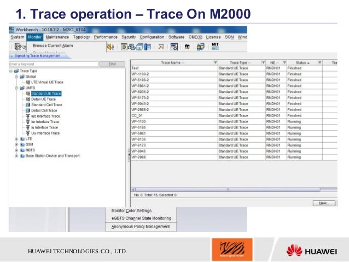Choose Browse Current Alarm from Monitor menu
The image size is (349, 262).
(53, 45)
